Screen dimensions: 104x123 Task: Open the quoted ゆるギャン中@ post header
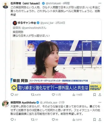pos(39,23)
